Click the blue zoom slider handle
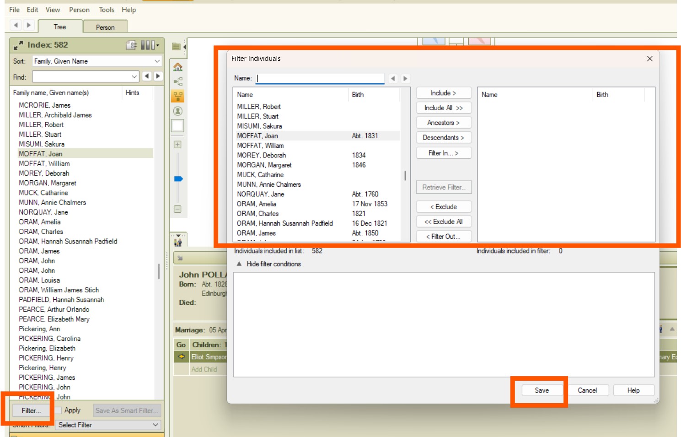This screenshot has width=681, height=437. [x=178, y=179]
